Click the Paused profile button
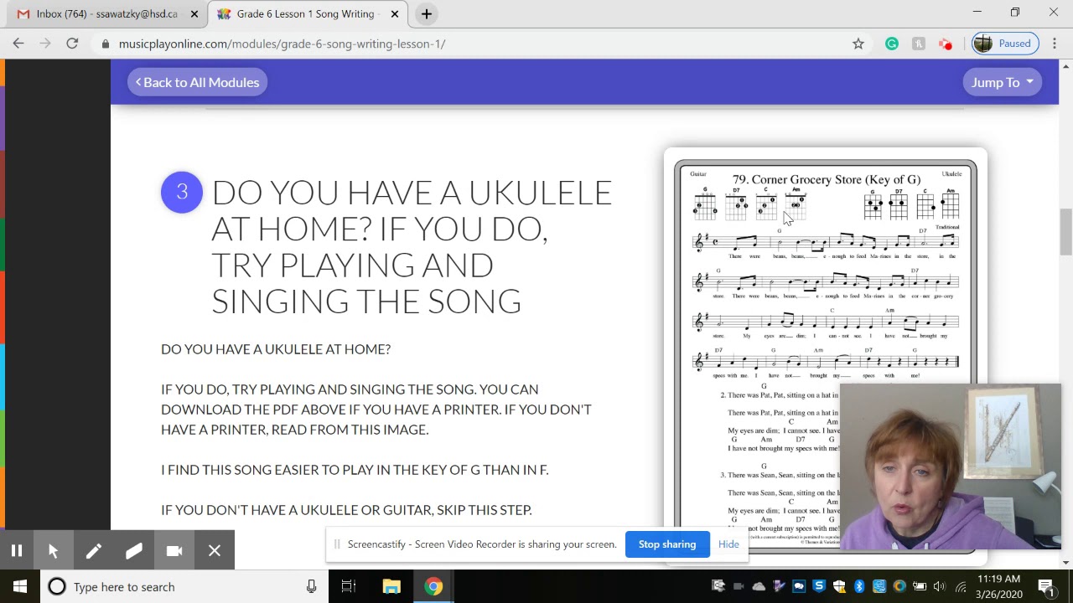 click(x=1003, y=44)
